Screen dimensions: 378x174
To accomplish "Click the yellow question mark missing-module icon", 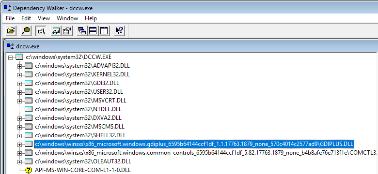I will coord(29,170).
